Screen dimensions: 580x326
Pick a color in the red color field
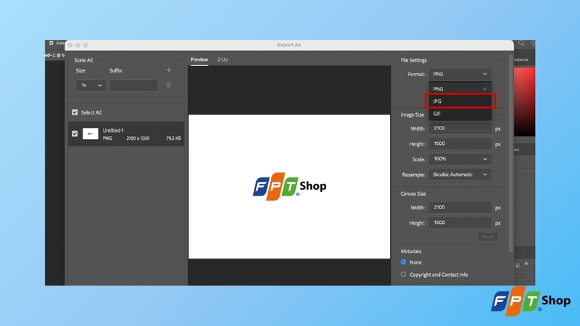[524, 101]
